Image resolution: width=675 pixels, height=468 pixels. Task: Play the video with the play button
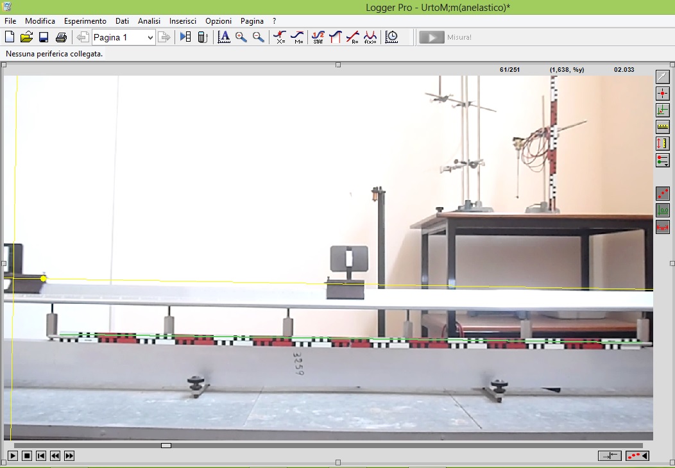(13, 456)
